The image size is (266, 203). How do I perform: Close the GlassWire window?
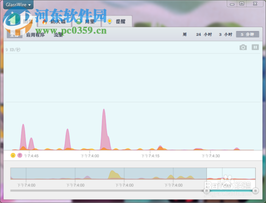coord(255,4)
